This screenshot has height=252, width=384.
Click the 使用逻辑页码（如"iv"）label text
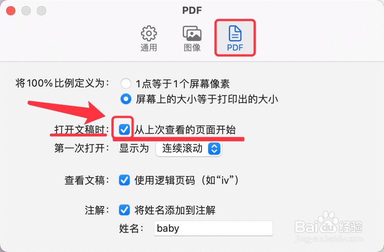(x=187, y=180)
